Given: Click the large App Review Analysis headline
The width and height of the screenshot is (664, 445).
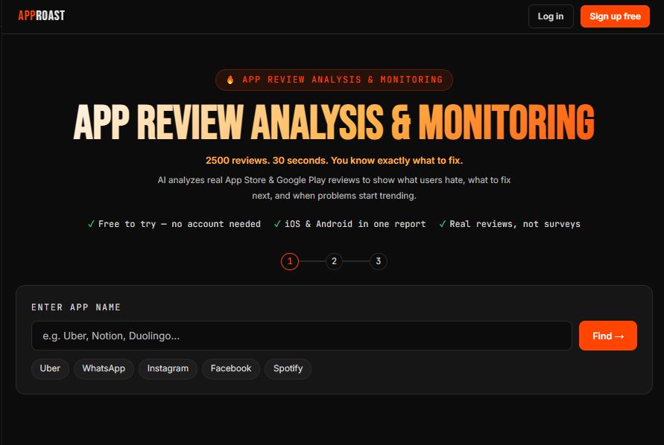Looking at the screenshot, I should [334, 122].
